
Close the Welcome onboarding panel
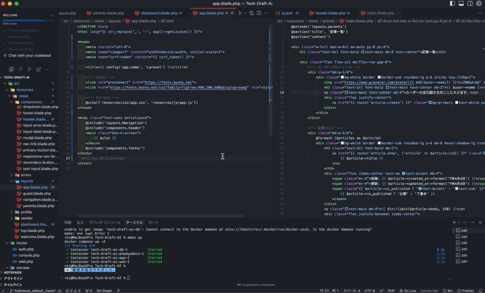[x=52, y=15]
